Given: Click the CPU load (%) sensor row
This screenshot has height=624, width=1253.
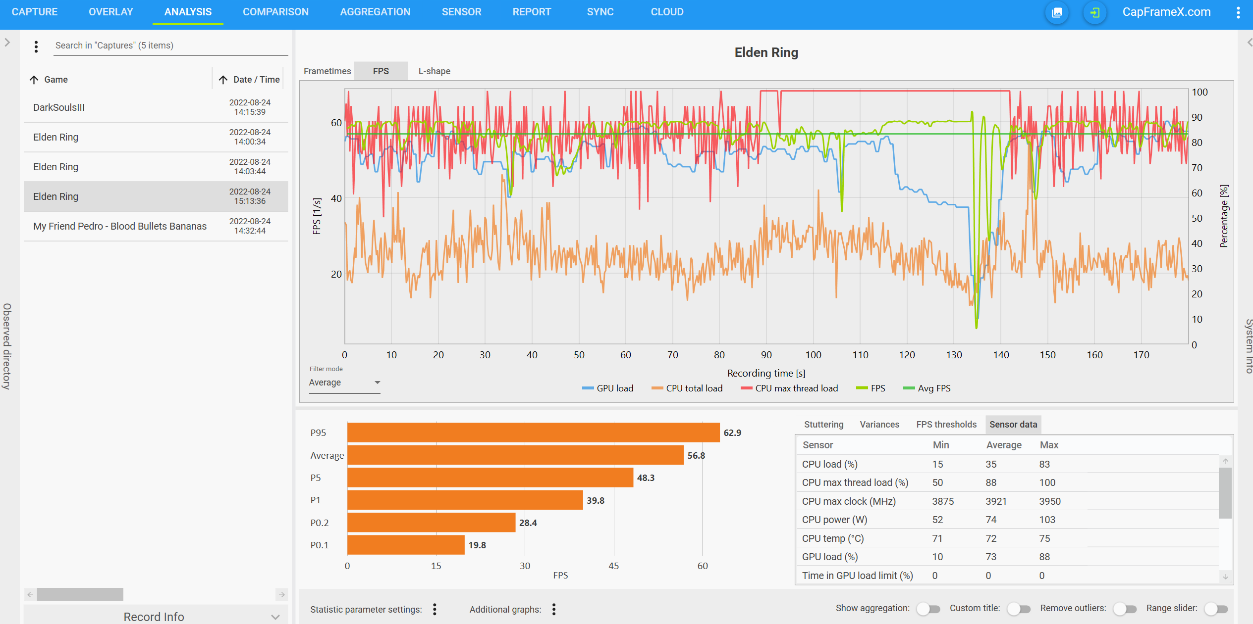Looking at the screenshot, I should click(x=1007, y=464).
